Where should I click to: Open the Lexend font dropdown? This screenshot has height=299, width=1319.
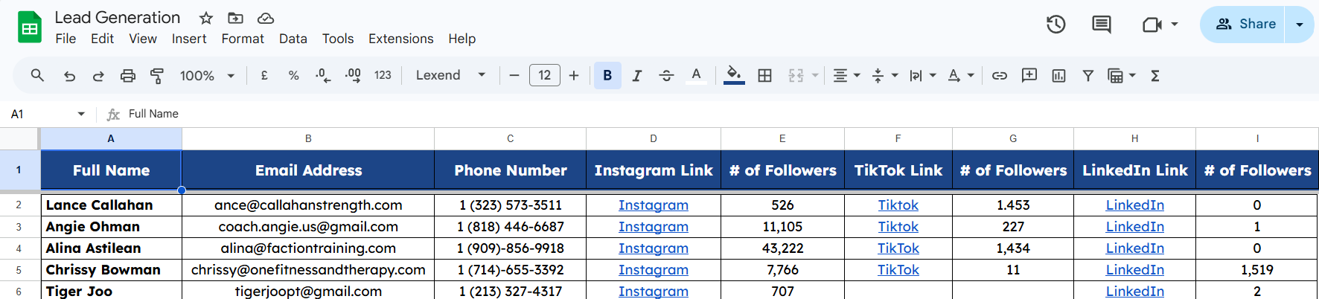(450, 75)
